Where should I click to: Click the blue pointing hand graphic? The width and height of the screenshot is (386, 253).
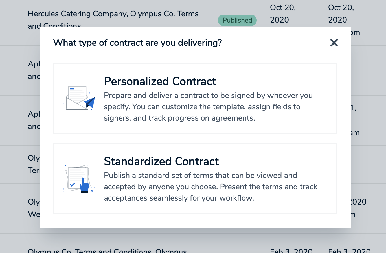pos(84,185)
